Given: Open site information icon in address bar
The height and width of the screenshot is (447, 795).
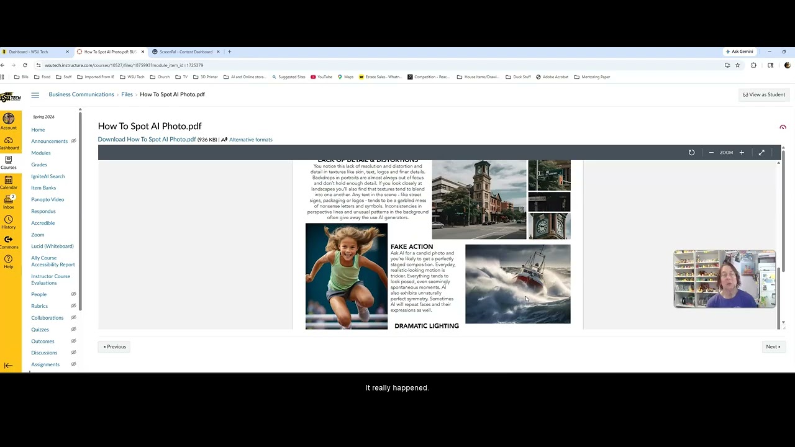Looking at the screenshot, I should pyautogui.click(x=39, y=65).
